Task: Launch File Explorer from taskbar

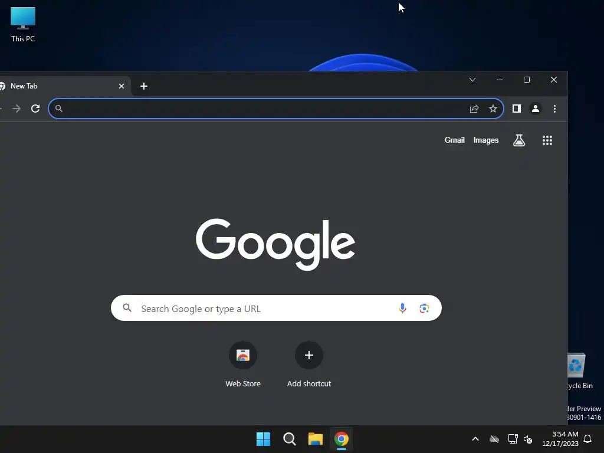Action: pos(316,439)
